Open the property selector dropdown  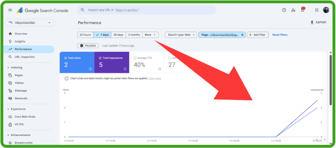tap(29, 23)
